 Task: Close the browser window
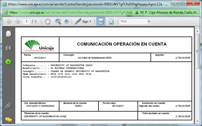(193, 3)
